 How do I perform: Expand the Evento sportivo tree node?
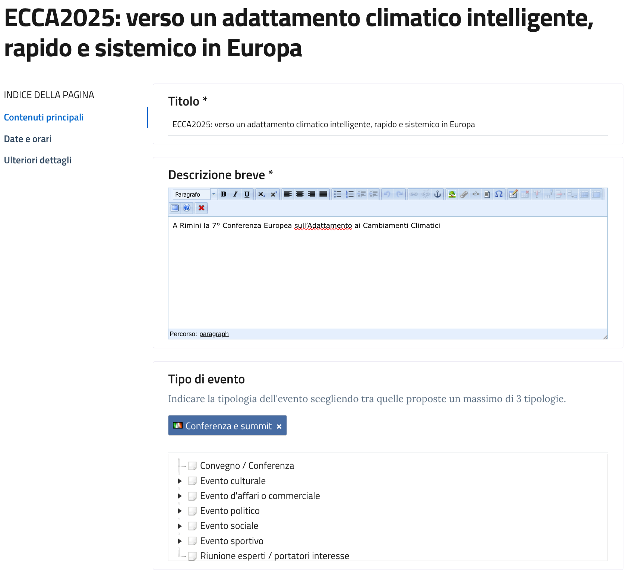coord(180,541)
